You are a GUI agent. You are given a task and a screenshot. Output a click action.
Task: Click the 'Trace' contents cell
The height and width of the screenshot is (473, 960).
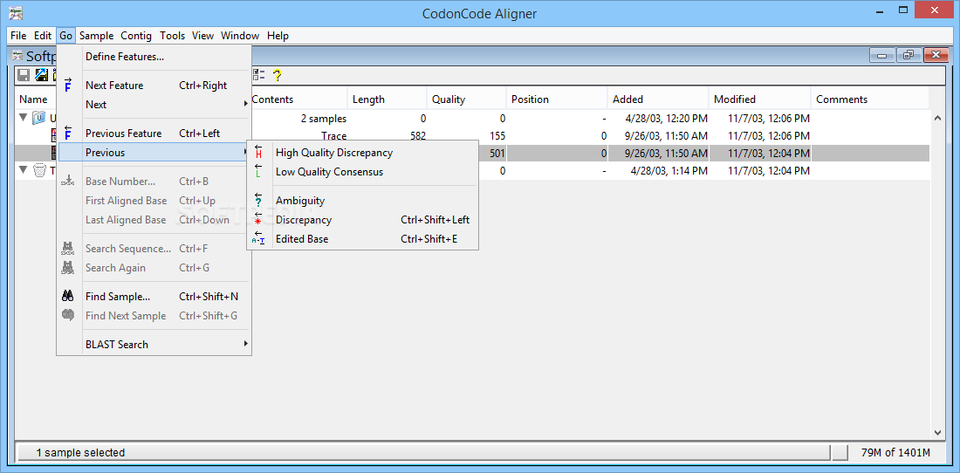(x=333, y=136)
